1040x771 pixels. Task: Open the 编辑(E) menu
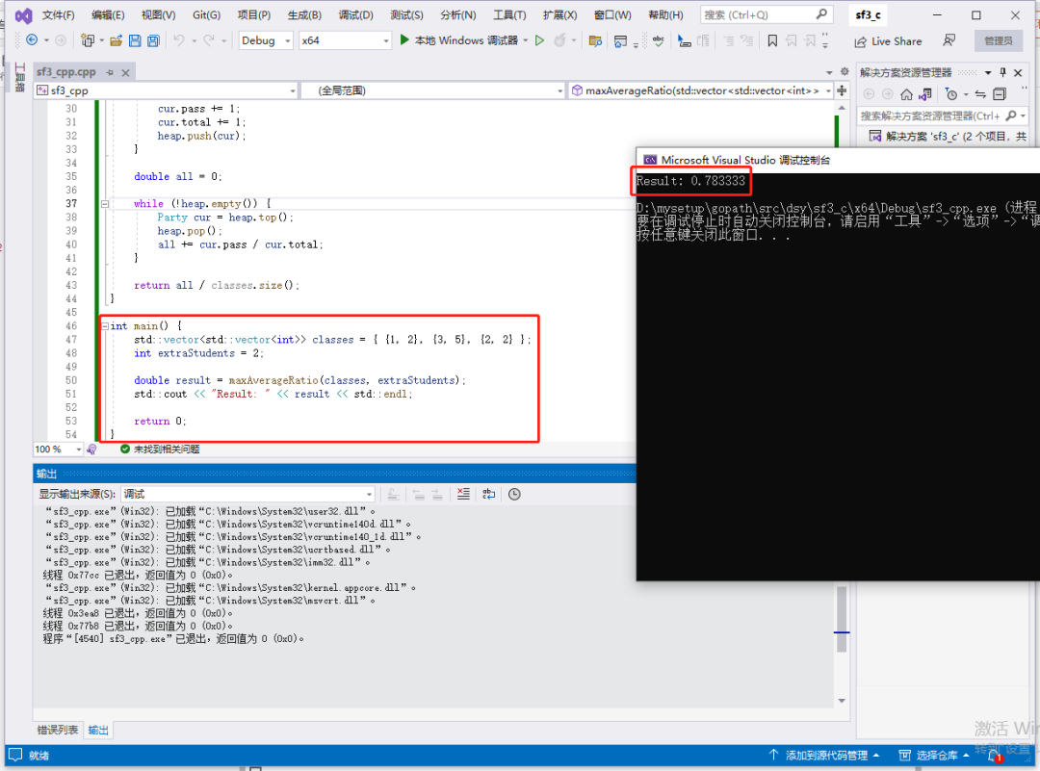[x=108, y=14]
